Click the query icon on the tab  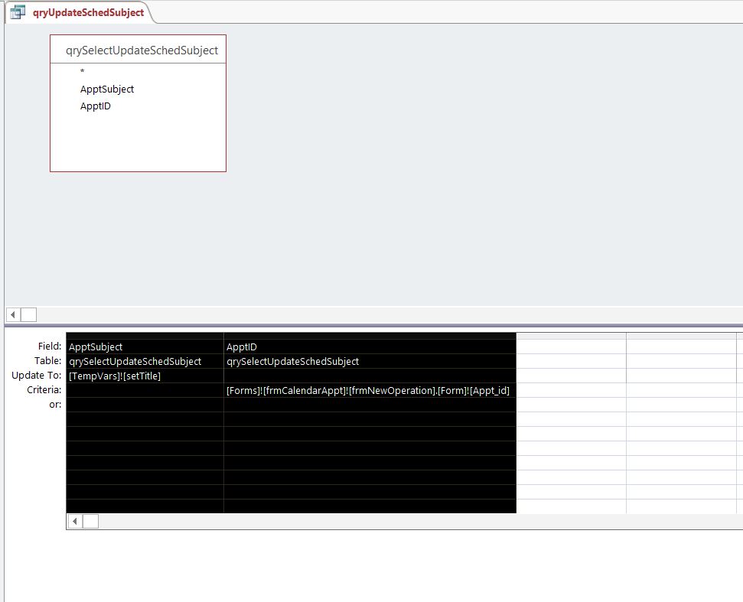(x=18, y=11)
